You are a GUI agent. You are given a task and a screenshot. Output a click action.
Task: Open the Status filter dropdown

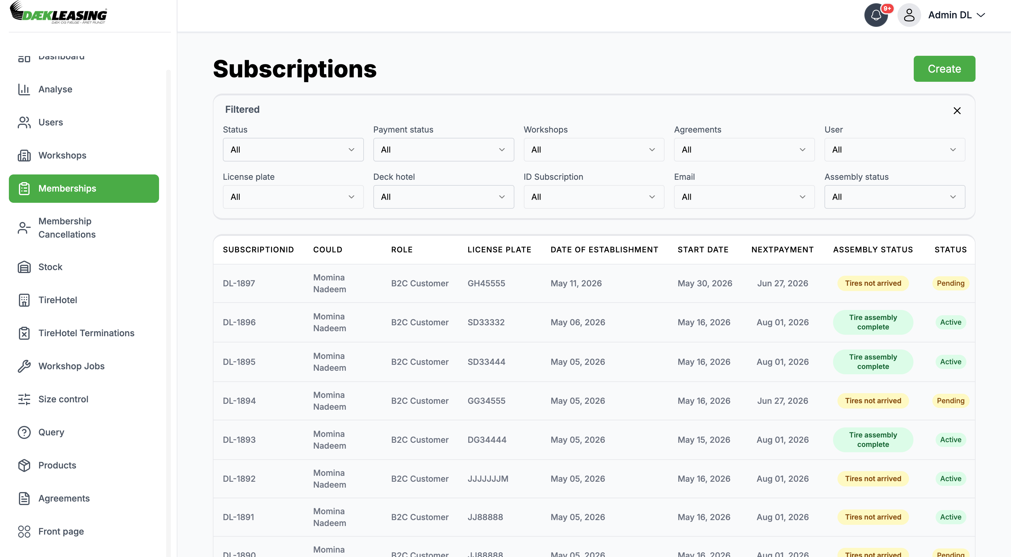293,150
